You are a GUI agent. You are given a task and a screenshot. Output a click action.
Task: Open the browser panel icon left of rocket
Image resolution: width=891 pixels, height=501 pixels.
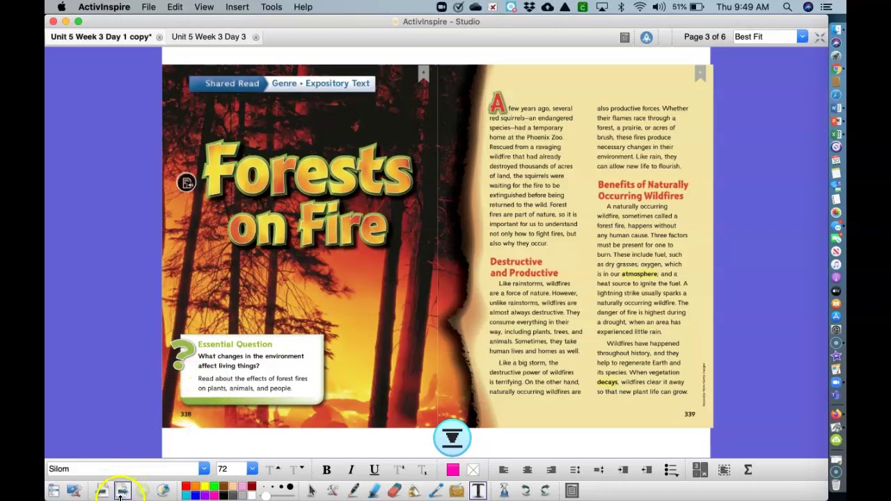625,38
